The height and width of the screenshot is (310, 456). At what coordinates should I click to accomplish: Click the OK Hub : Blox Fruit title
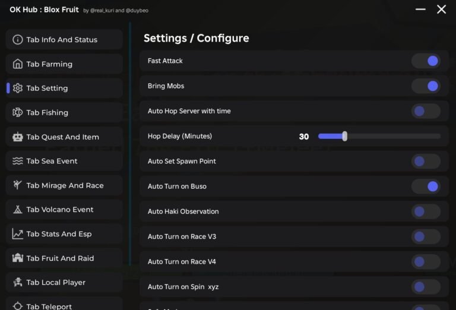click(44, 10)
